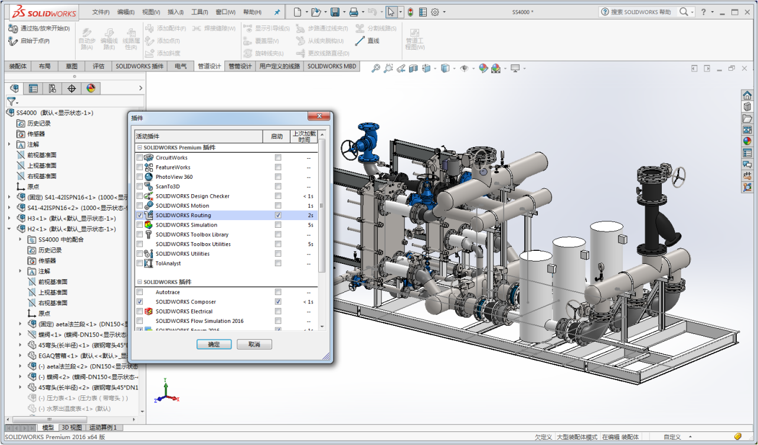Collapse the SOLIDWORKS Premium add-ins group

(x=139, y=148)
